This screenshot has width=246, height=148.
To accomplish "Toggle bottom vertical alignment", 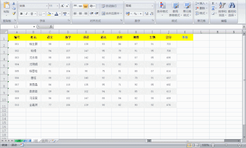I will click(x=85, y=6).
